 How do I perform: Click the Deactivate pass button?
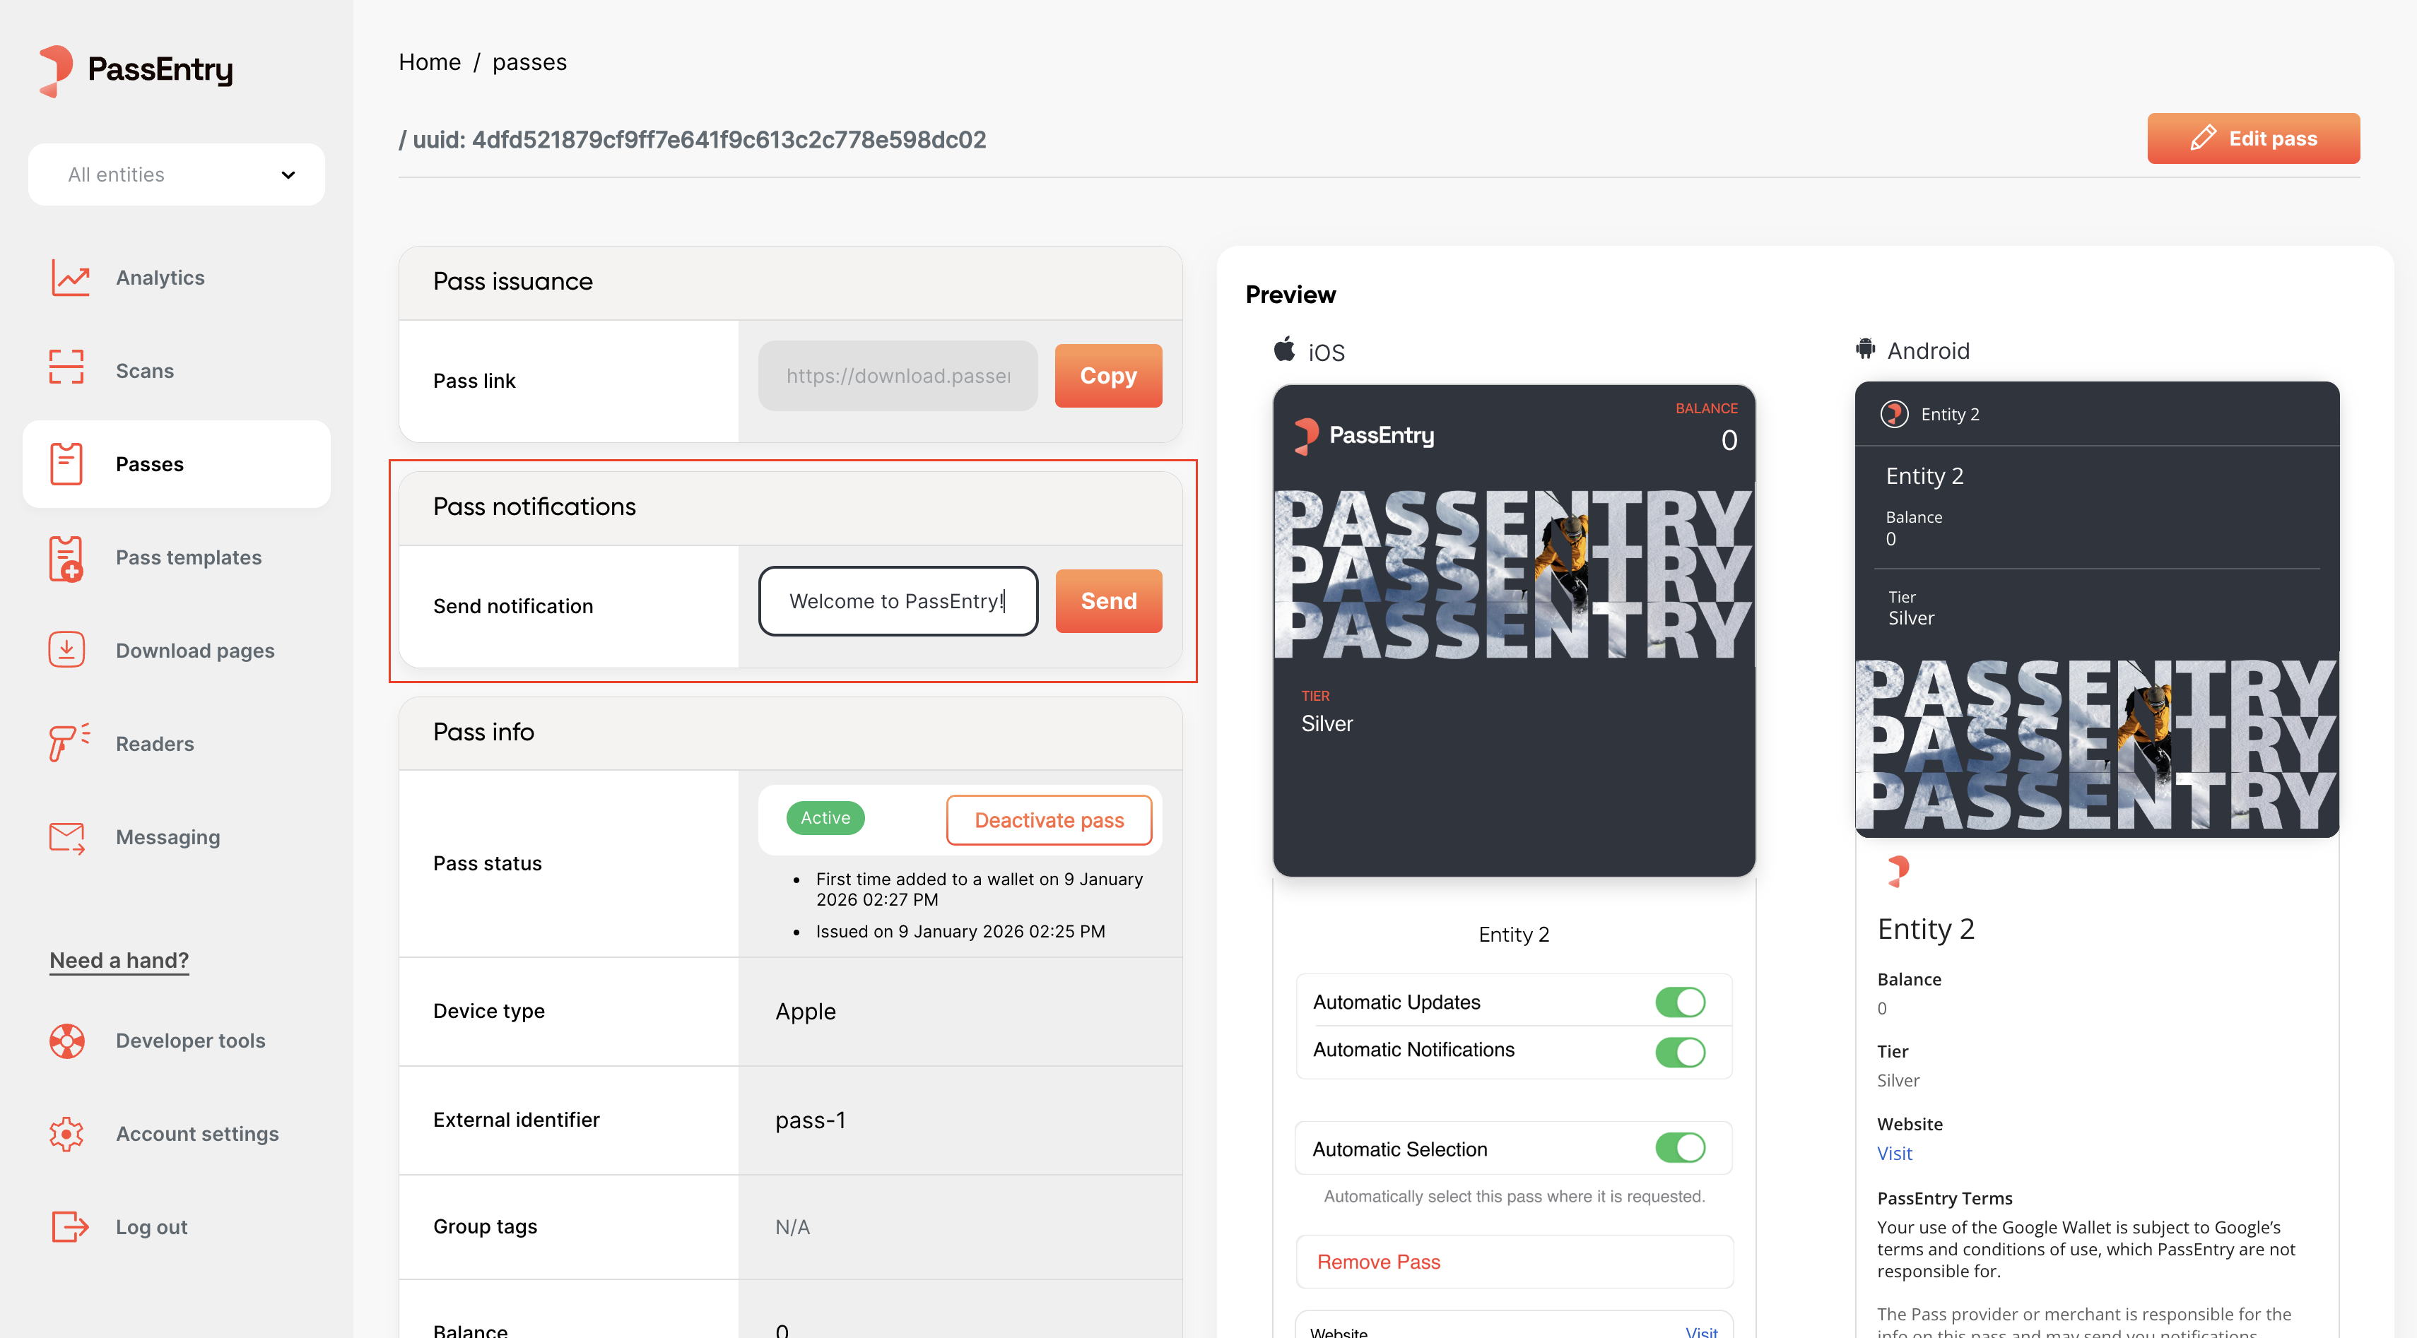click(x=1048, y=819)
